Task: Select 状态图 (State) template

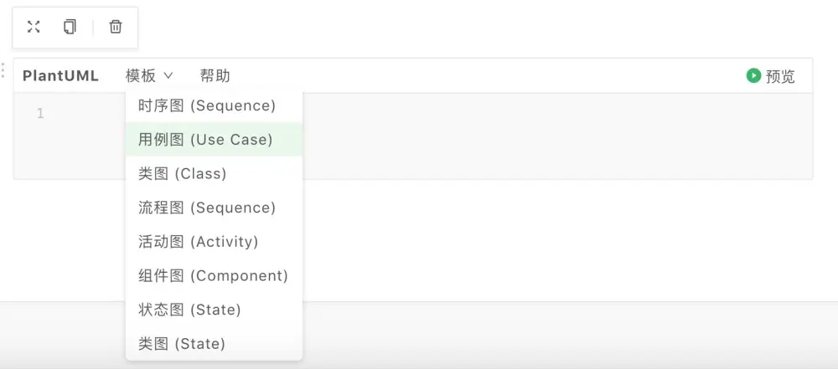Action: [189, 310]
